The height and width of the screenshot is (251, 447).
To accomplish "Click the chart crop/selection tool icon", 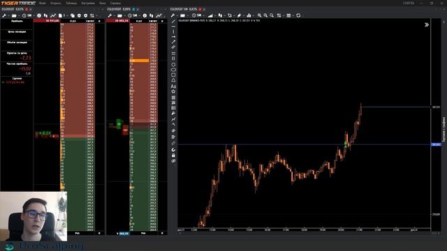I will tap(230, 15).
